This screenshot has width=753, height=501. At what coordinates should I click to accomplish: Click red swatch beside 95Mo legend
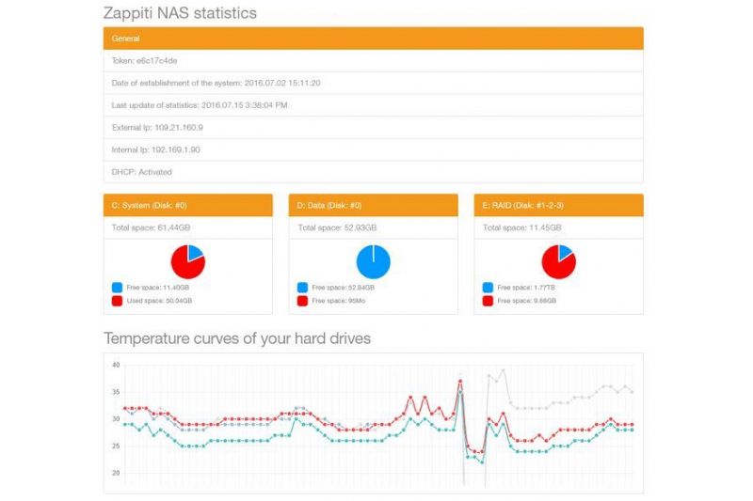tap(302, 301)
